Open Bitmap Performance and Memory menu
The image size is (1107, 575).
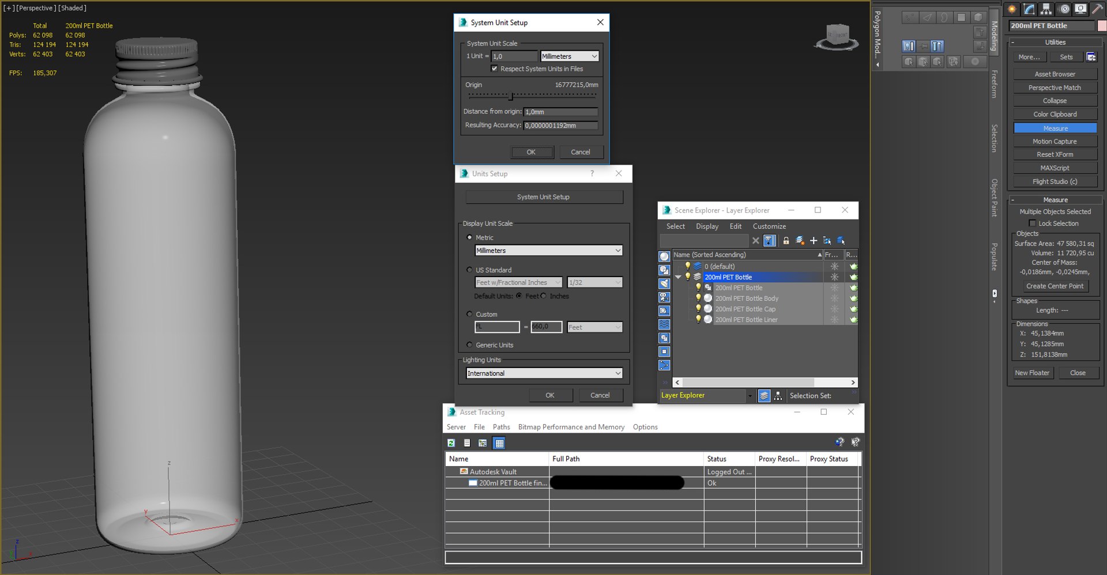[571, 427]
